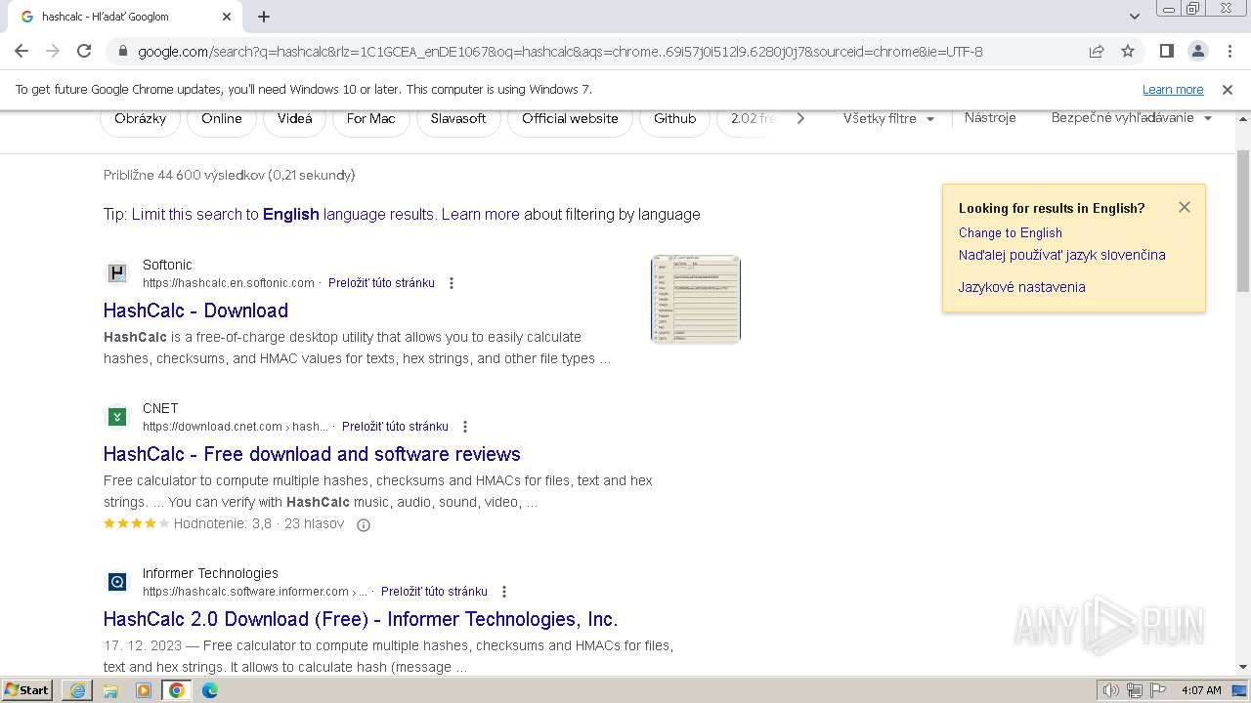Expand the Bezpečné vyhľadávanie dropdown
1251x703 pixels.
pyautogui.click(x=1132, y=118)
